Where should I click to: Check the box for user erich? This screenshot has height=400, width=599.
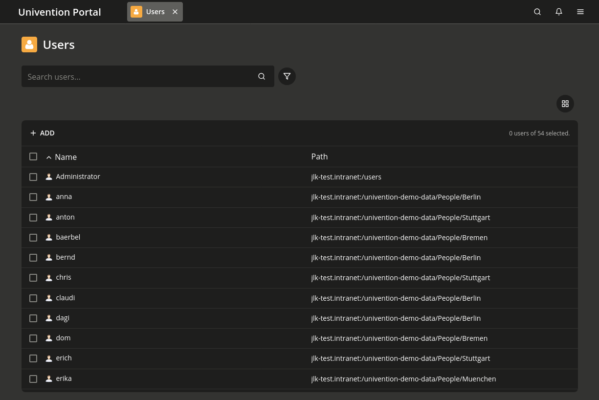click(x=33, y=358)
